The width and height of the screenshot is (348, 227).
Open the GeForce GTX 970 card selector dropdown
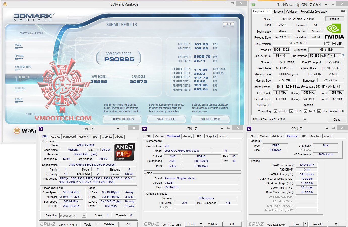(x=279, y=119)
